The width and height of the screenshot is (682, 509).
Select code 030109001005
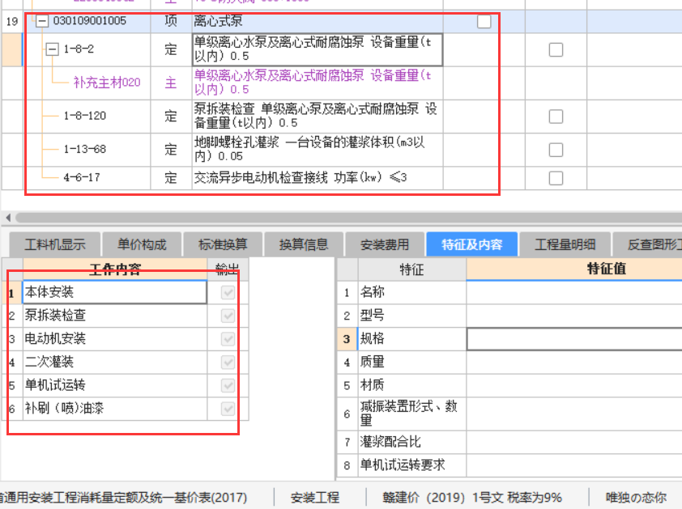[x=90, y=21]
